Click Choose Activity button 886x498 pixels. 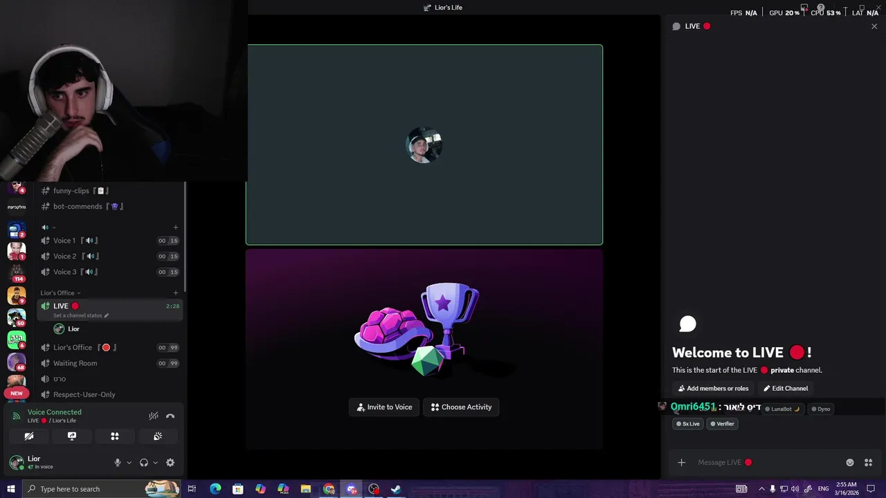[461, 407]
